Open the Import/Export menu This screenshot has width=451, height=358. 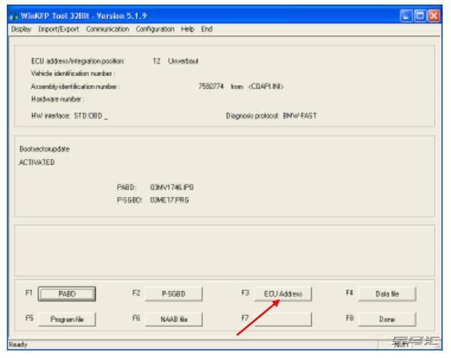point(59,29)
